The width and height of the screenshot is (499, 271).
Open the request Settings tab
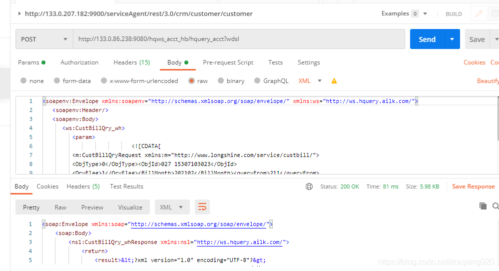(309, 62)
